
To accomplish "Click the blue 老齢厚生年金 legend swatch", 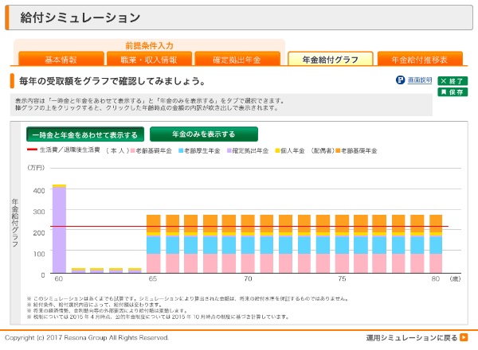I will point(182,150).
